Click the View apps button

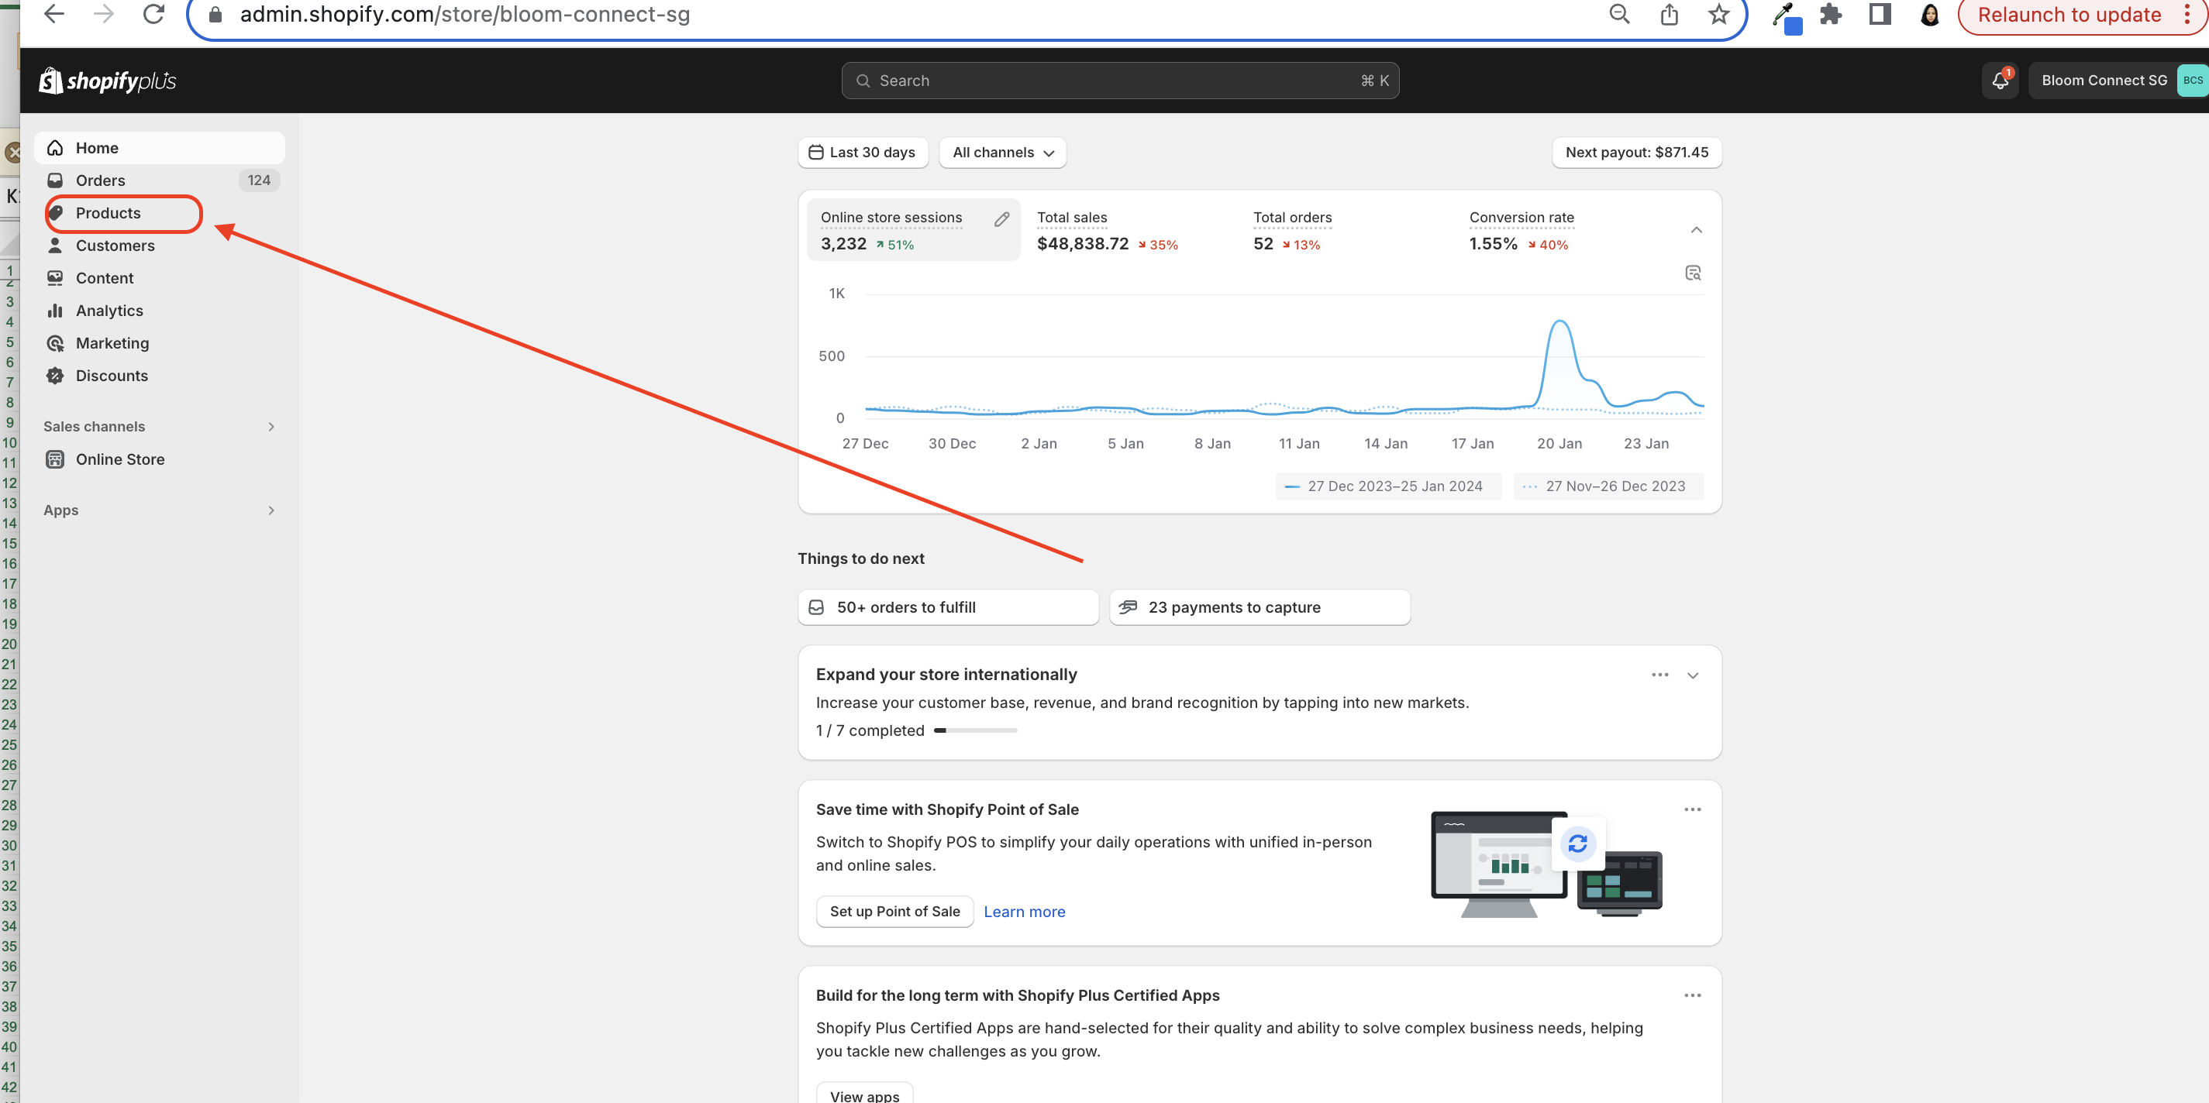point(864,1094)
